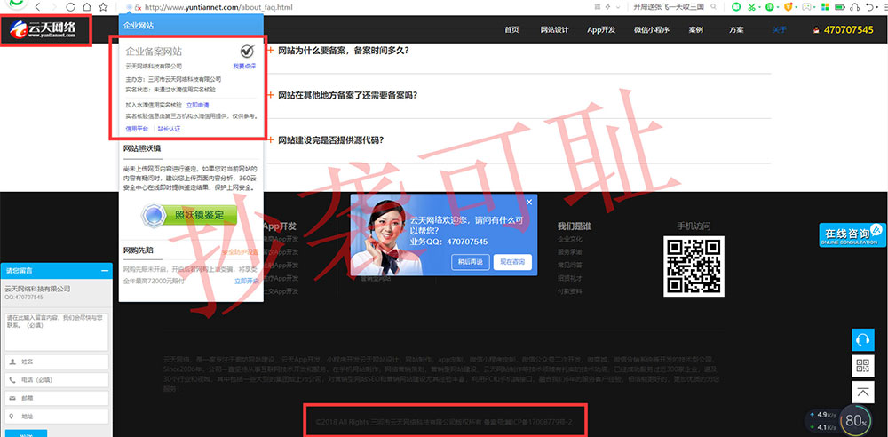
Task: Open the 案例 navigation item
Action: tap(696, 29)
